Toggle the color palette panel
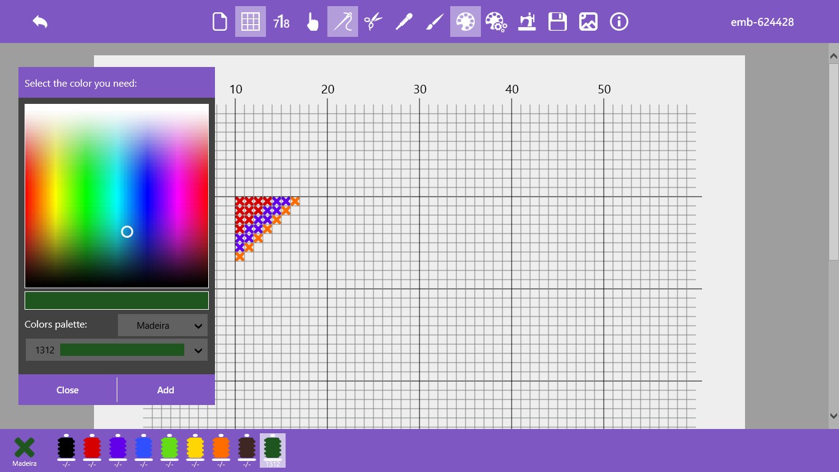This screenshot has width=839, height=472. [x=465, y=22]
